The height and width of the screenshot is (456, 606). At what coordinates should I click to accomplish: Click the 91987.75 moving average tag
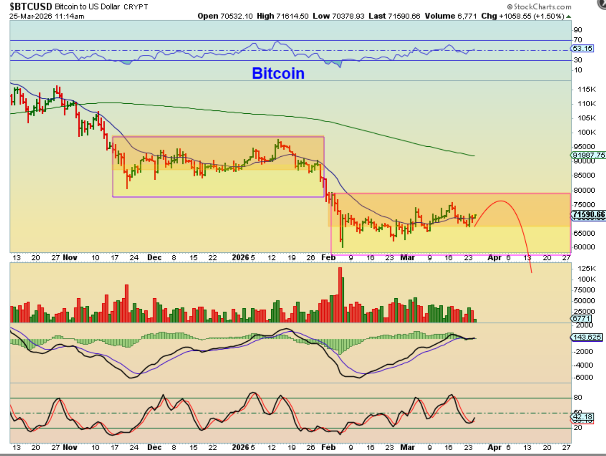click(x=588, y=155)
